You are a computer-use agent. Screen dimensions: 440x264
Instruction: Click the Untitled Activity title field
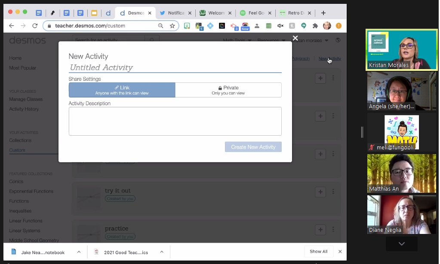pyautogui.click(x=175, y=67)
